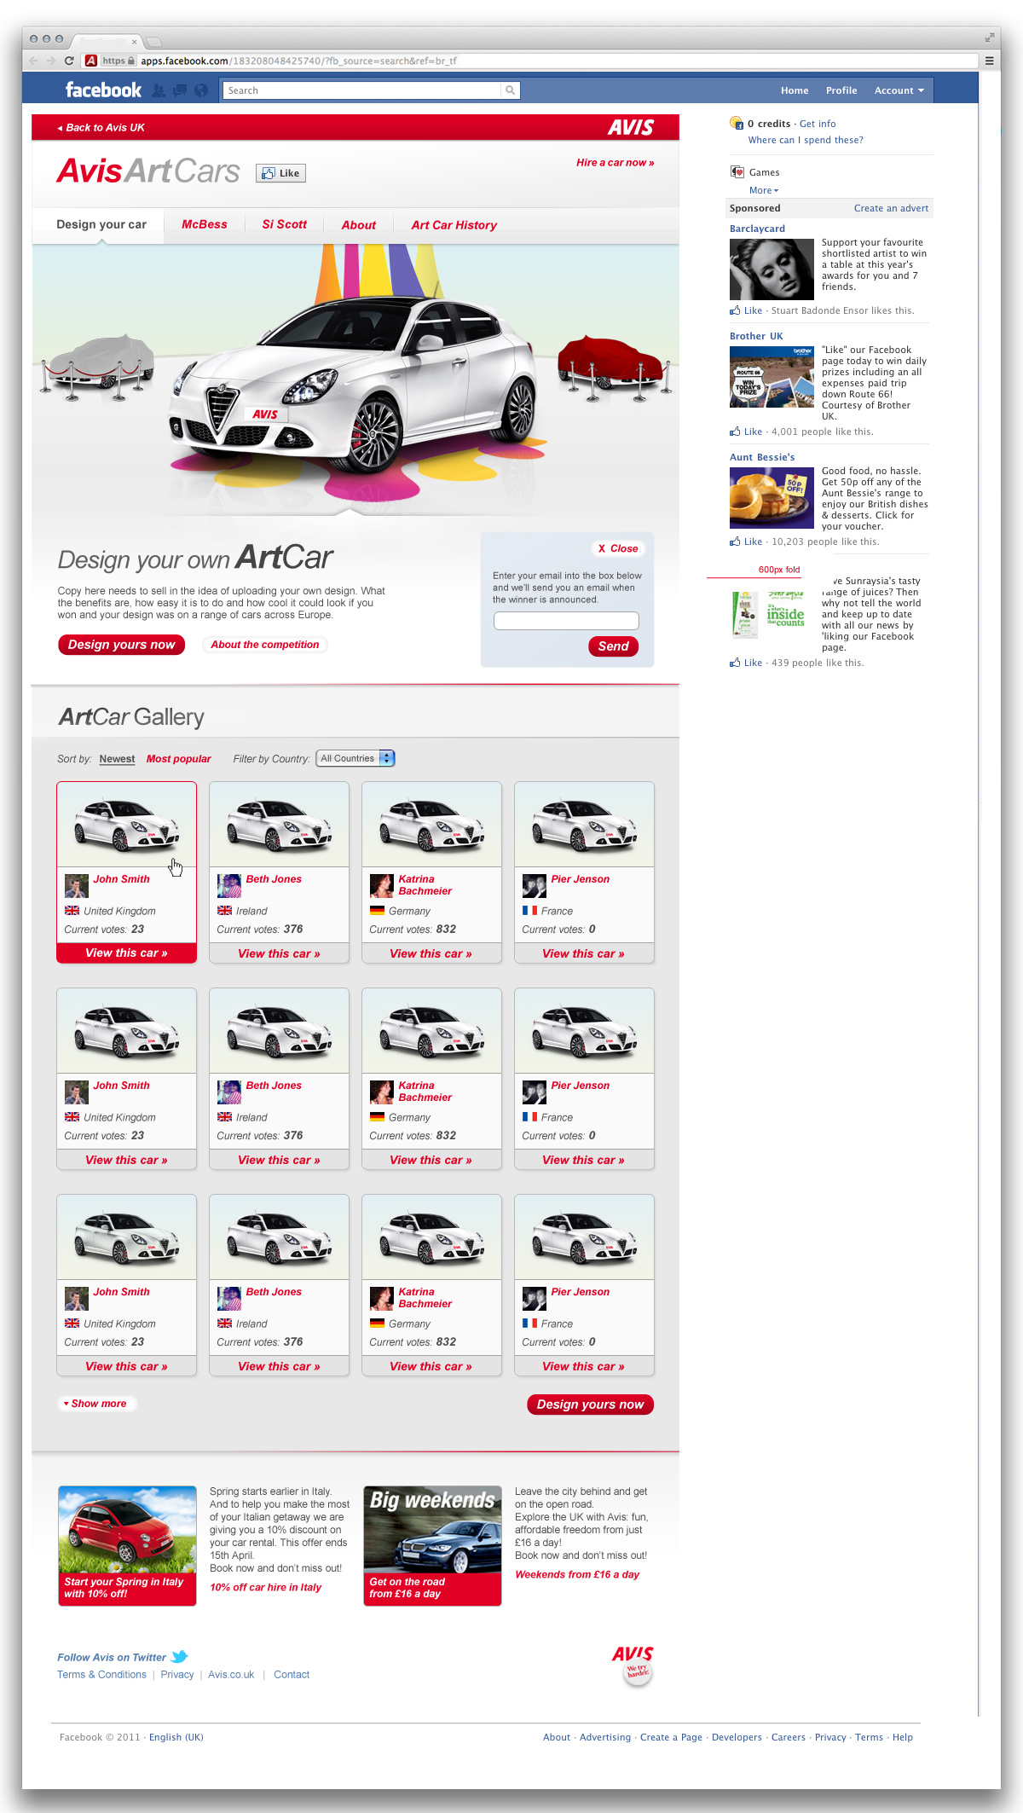Expand gallery with Show more
1023x1813 pixels.
pyautogui.click(x=97, y=1404)
